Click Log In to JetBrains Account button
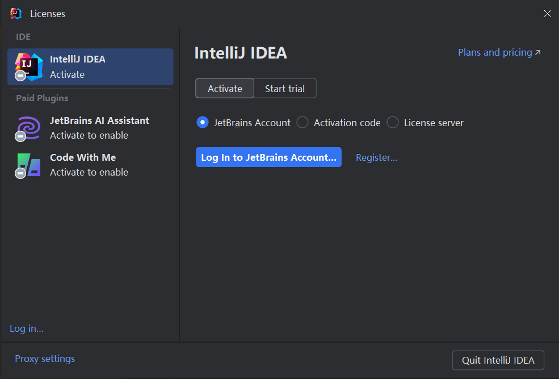 pyautogui.click(x=268, y=157)
